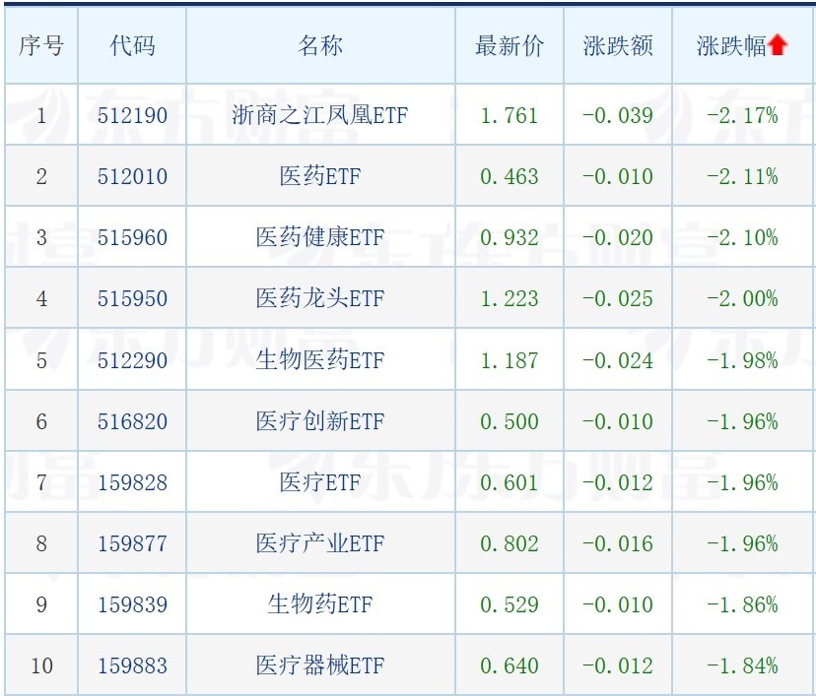Image resolution: width=816 pixels, height=696 pixels.
Task: Click the 代码 column header
Action: coord(132,46)
